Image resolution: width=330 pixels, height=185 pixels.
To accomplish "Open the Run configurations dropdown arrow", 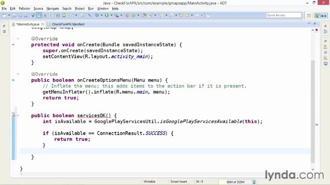I will coord(111,15).
